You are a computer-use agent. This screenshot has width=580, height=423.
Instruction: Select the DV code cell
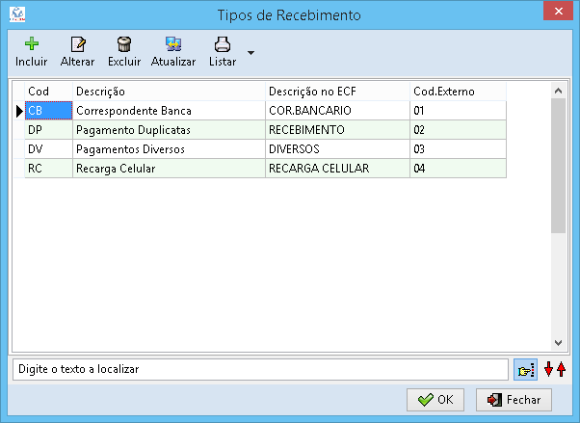(48, 149)
